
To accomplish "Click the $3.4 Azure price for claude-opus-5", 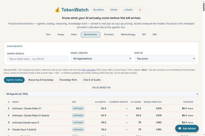I will coord(187,123).
